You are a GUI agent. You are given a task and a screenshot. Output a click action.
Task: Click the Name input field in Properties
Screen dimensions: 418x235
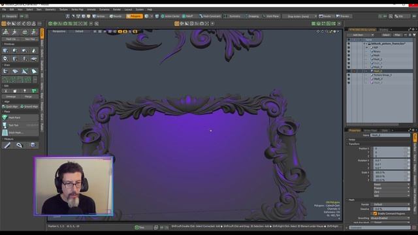tap(390, 135)
